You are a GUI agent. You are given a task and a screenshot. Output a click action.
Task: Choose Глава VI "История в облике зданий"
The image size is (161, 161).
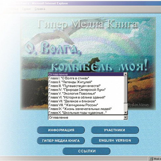click(x=86, y=97)
